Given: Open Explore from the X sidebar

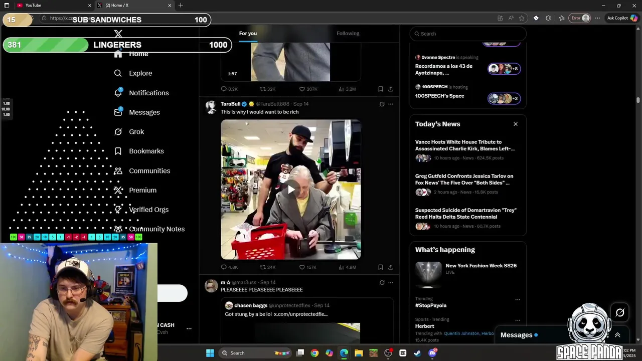Looking at the screenshot, I should [133, 73].
